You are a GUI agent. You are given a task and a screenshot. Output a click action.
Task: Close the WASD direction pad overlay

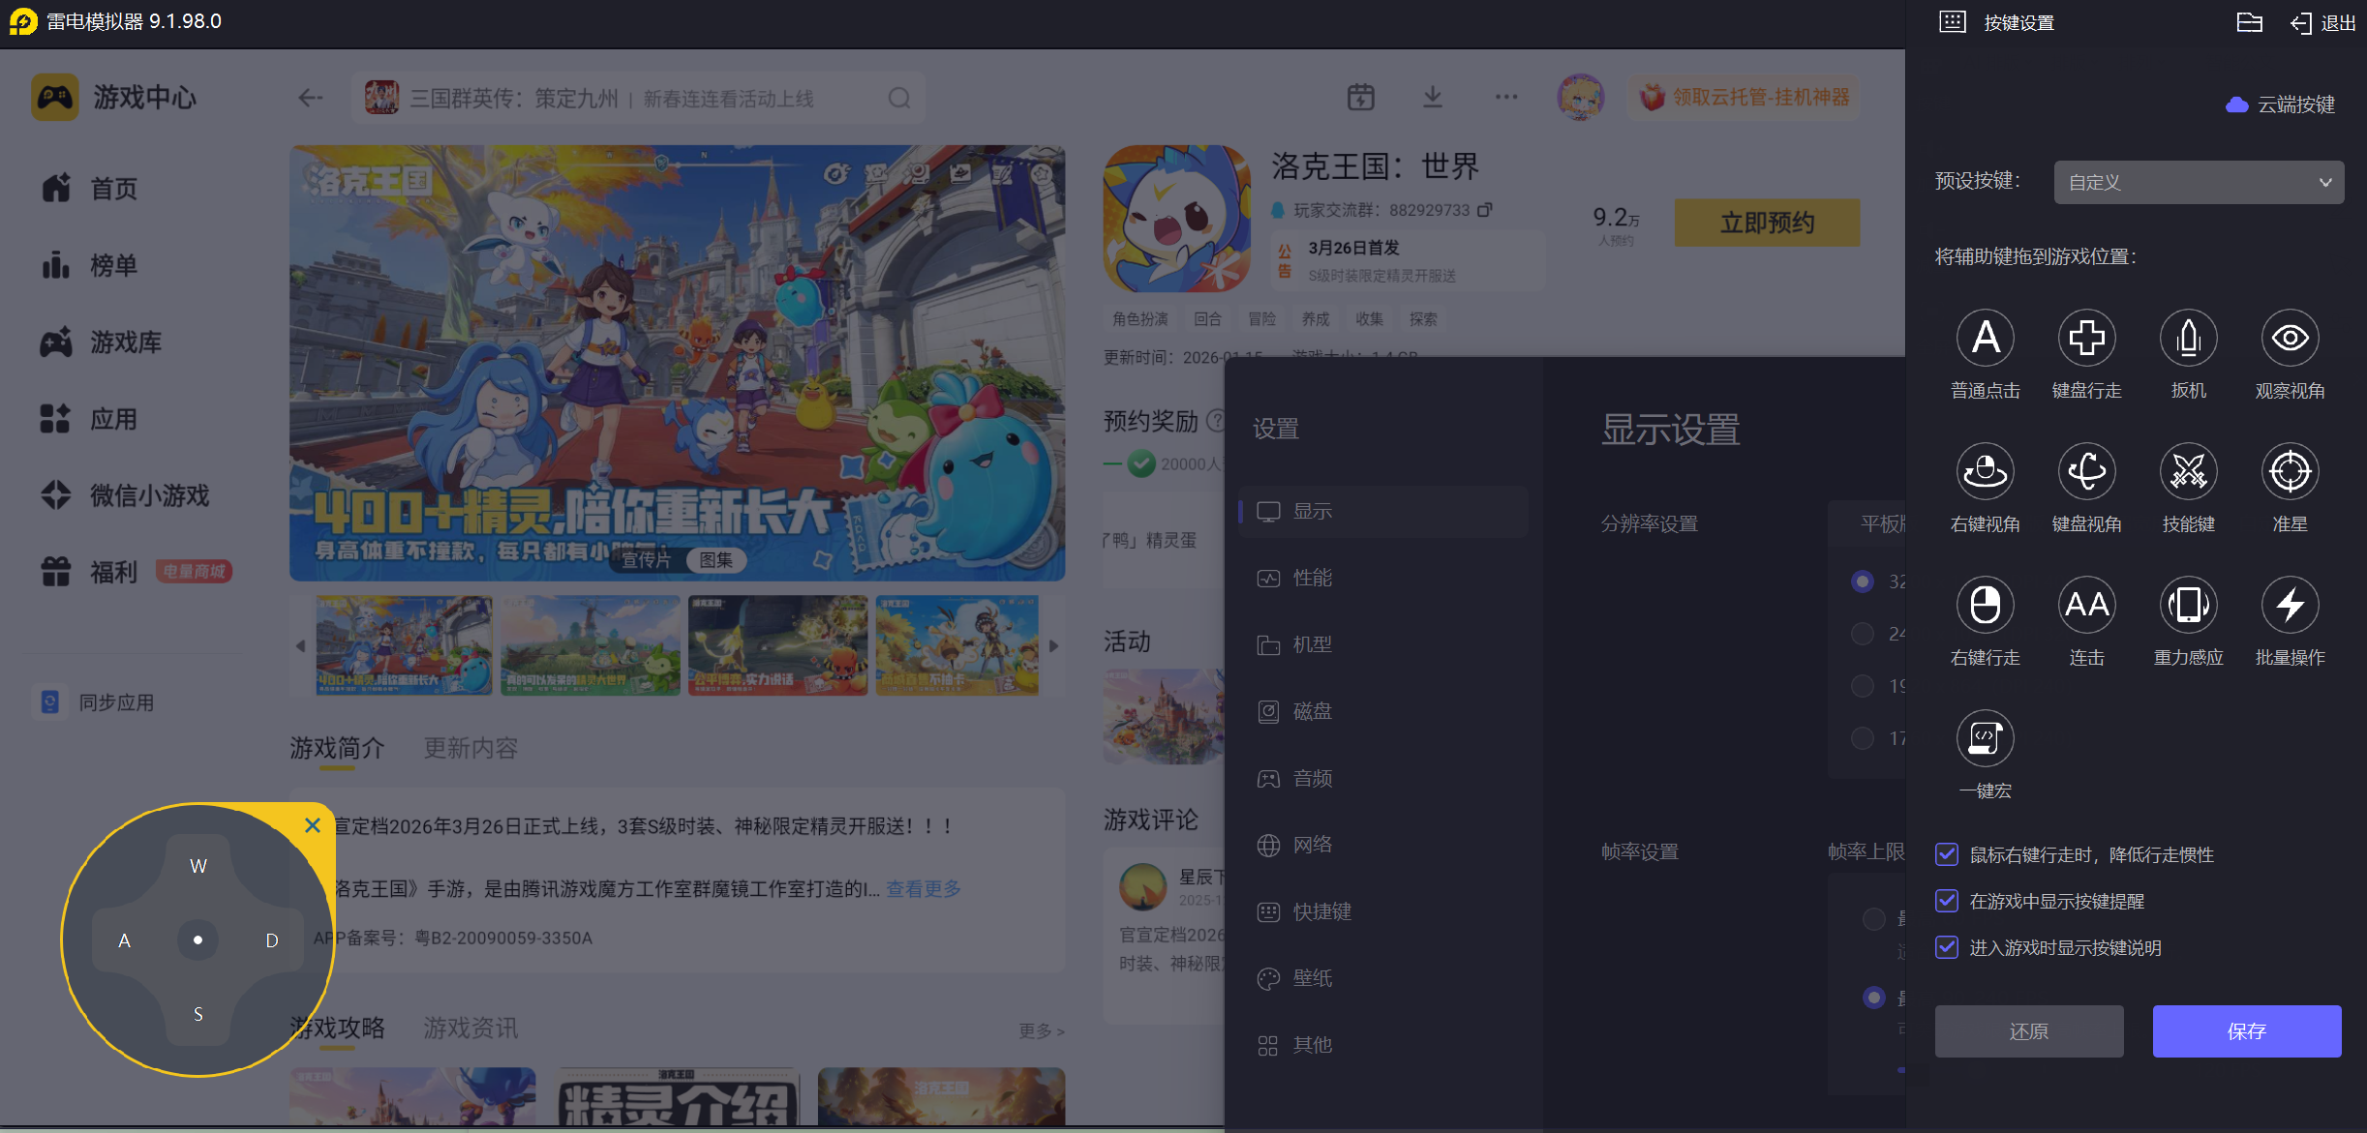point(313,825)
